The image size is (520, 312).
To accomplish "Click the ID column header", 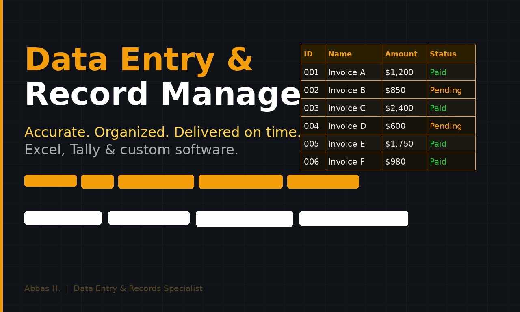I will (x=308, y=54).
